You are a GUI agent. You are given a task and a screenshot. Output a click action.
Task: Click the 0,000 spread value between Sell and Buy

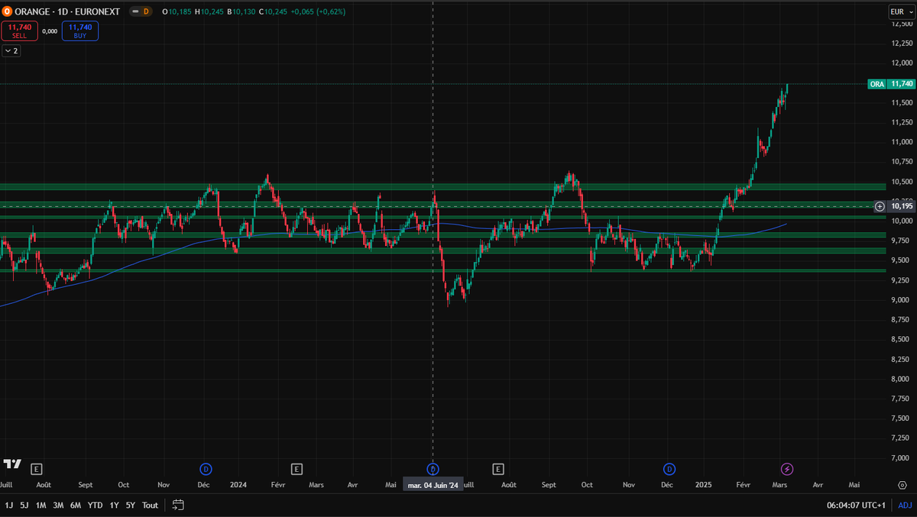(x=50, y=31)
